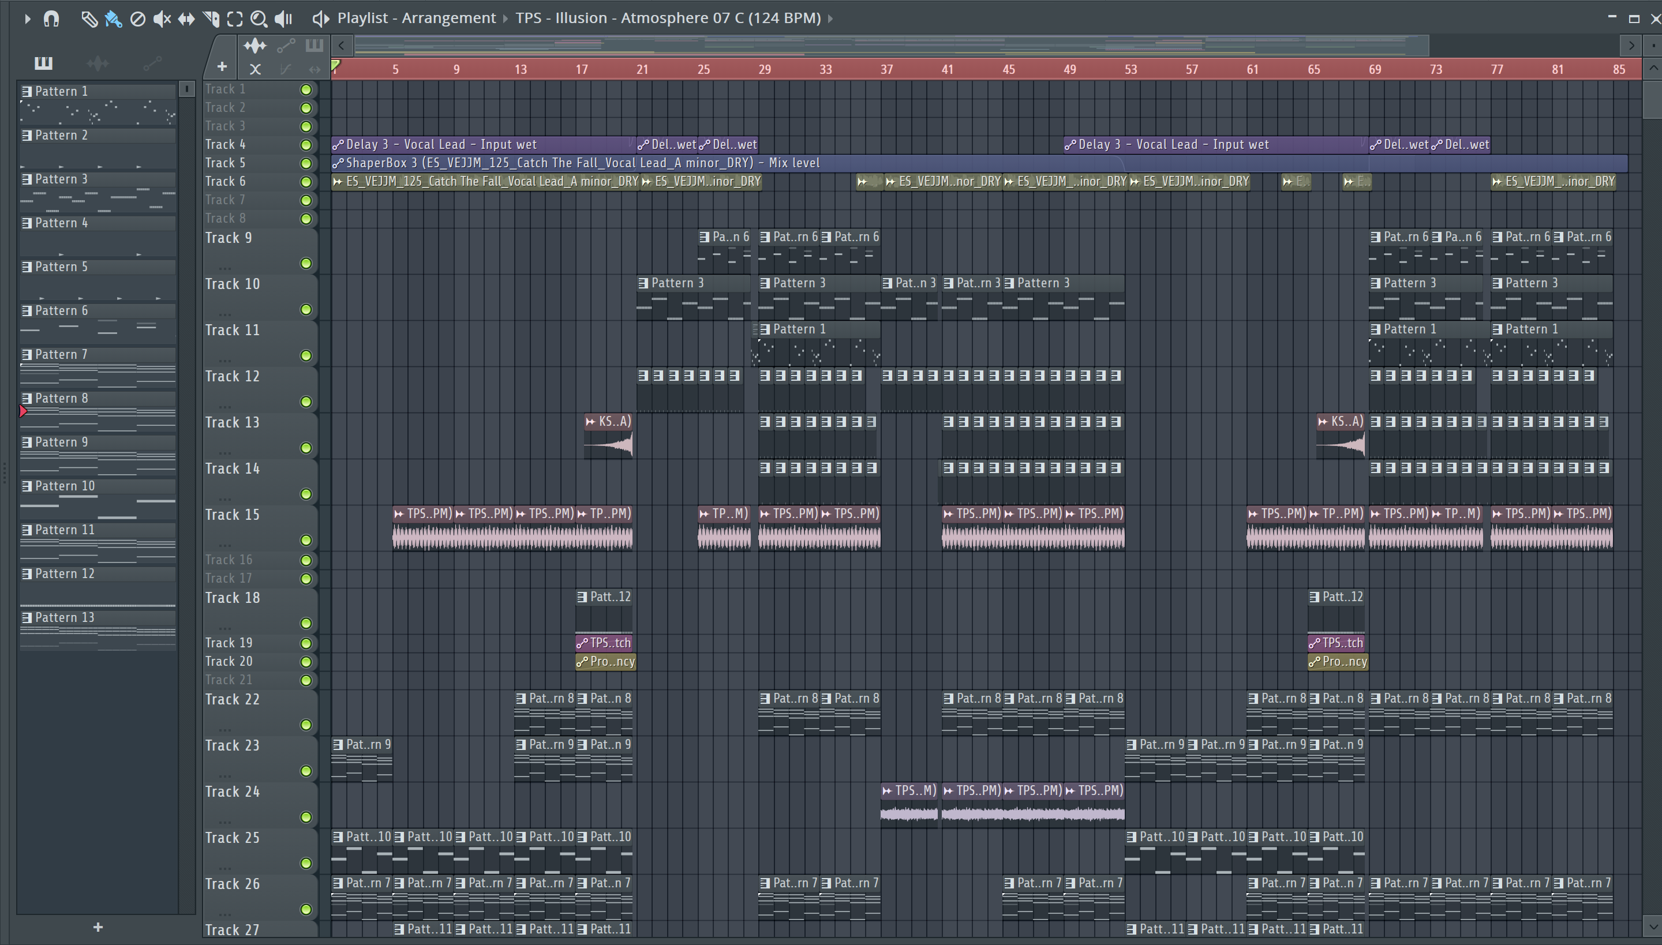Viewport: 1662px width, 945px height.
Task: Open the arrow after the 124 BPM clip name
Action: point(830,19)
